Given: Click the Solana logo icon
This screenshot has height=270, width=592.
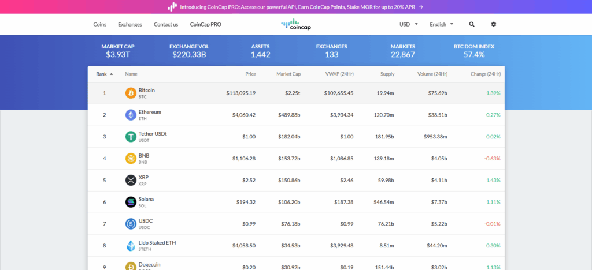Looking at the screenshot, I should pyautogui.click(x=131, y=202).
